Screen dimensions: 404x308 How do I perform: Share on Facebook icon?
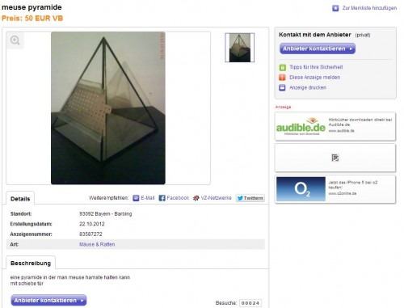[162, 198]
